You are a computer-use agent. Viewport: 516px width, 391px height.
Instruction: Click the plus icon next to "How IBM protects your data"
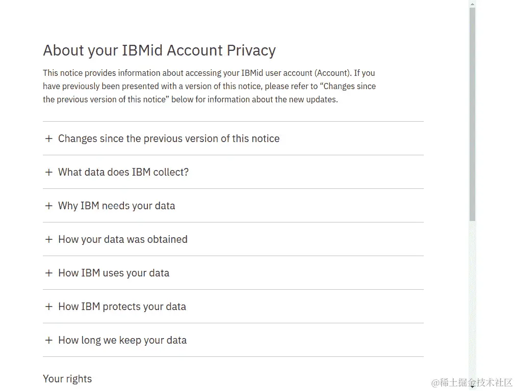pyautogui.click(x=49, y=306)
